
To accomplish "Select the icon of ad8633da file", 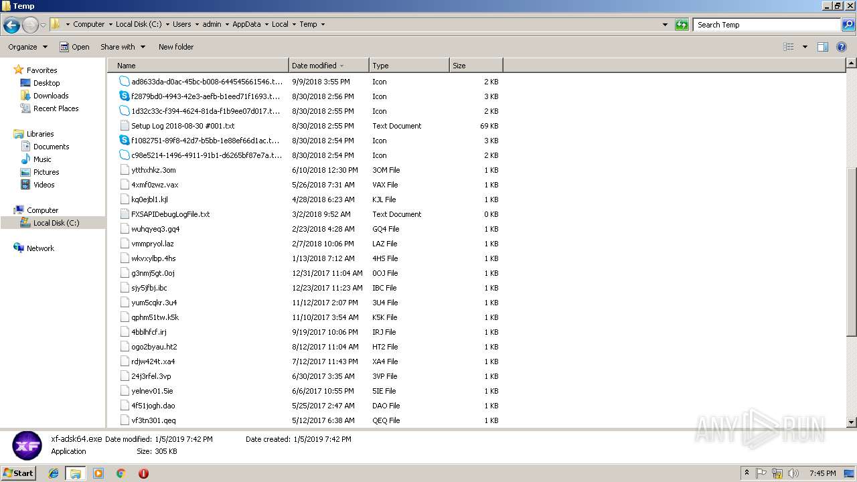I will pos(124,82).
